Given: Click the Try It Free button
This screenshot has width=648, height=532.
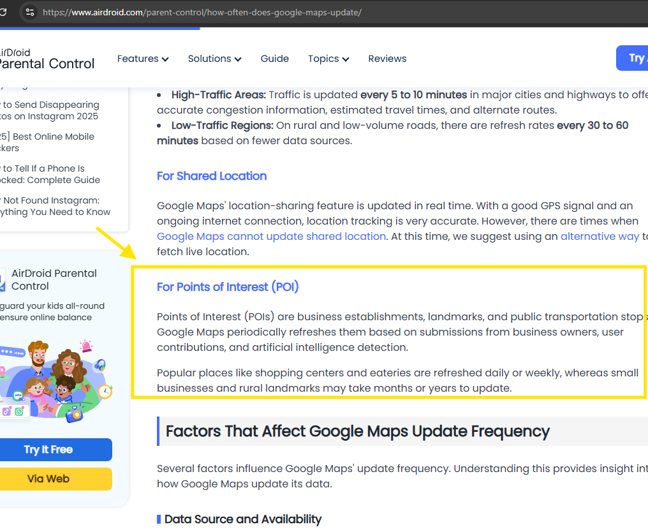Looking at the screenshot, I should [55, 449].
